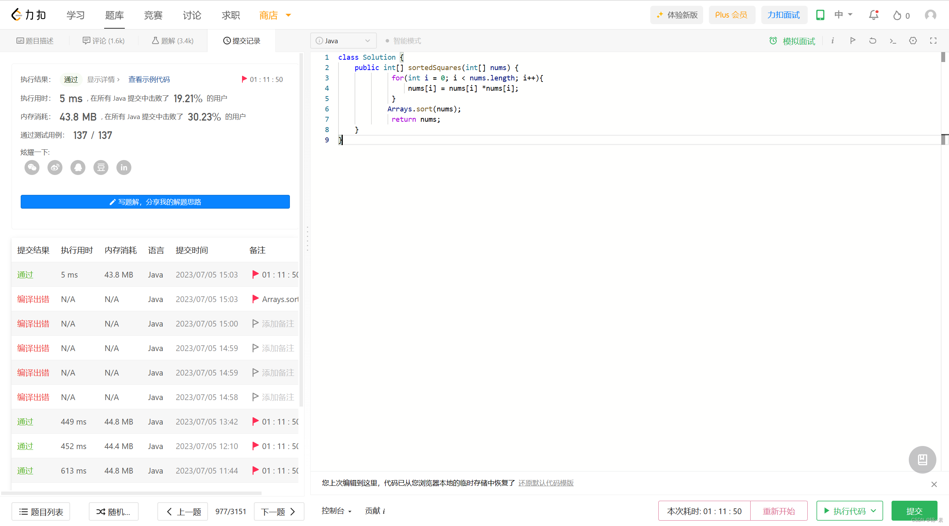Viewport: 949px width, 526px height.
Task: Open 力扣面试 page
Action: pos(784,15)
